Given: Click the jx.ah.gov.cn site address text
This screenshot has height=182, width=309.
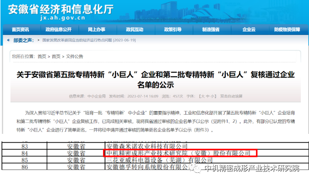Looking at the screenshot, I should [63, 18].
